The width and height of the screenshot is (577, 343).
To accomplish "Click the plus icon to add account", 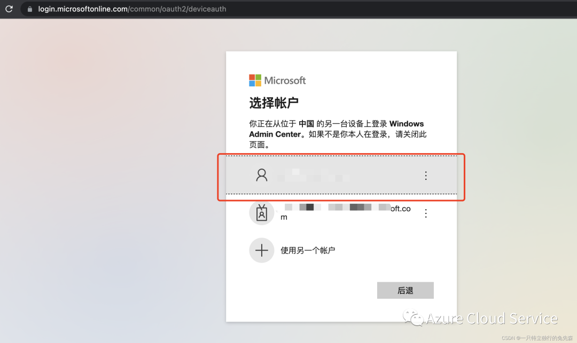I will (262, 251).
